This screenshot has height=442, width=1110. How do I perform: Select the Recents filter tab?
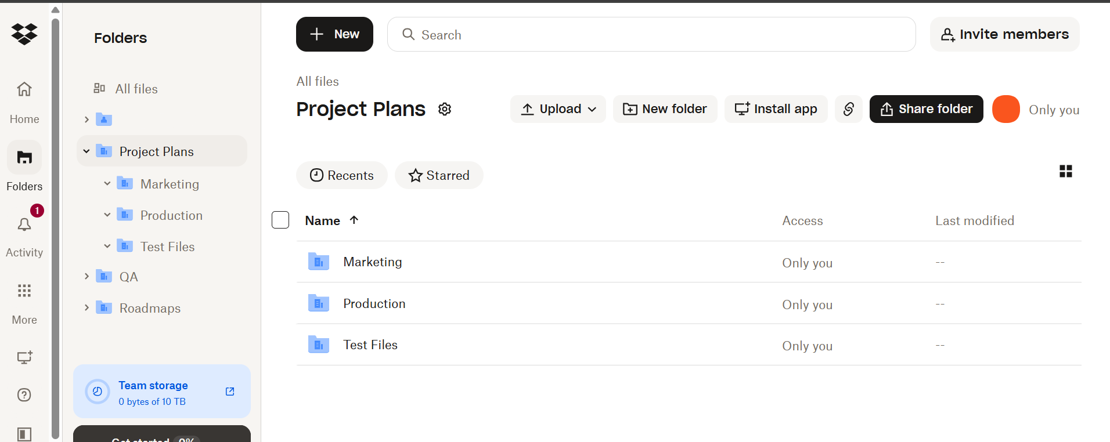(x=341, y=175)
